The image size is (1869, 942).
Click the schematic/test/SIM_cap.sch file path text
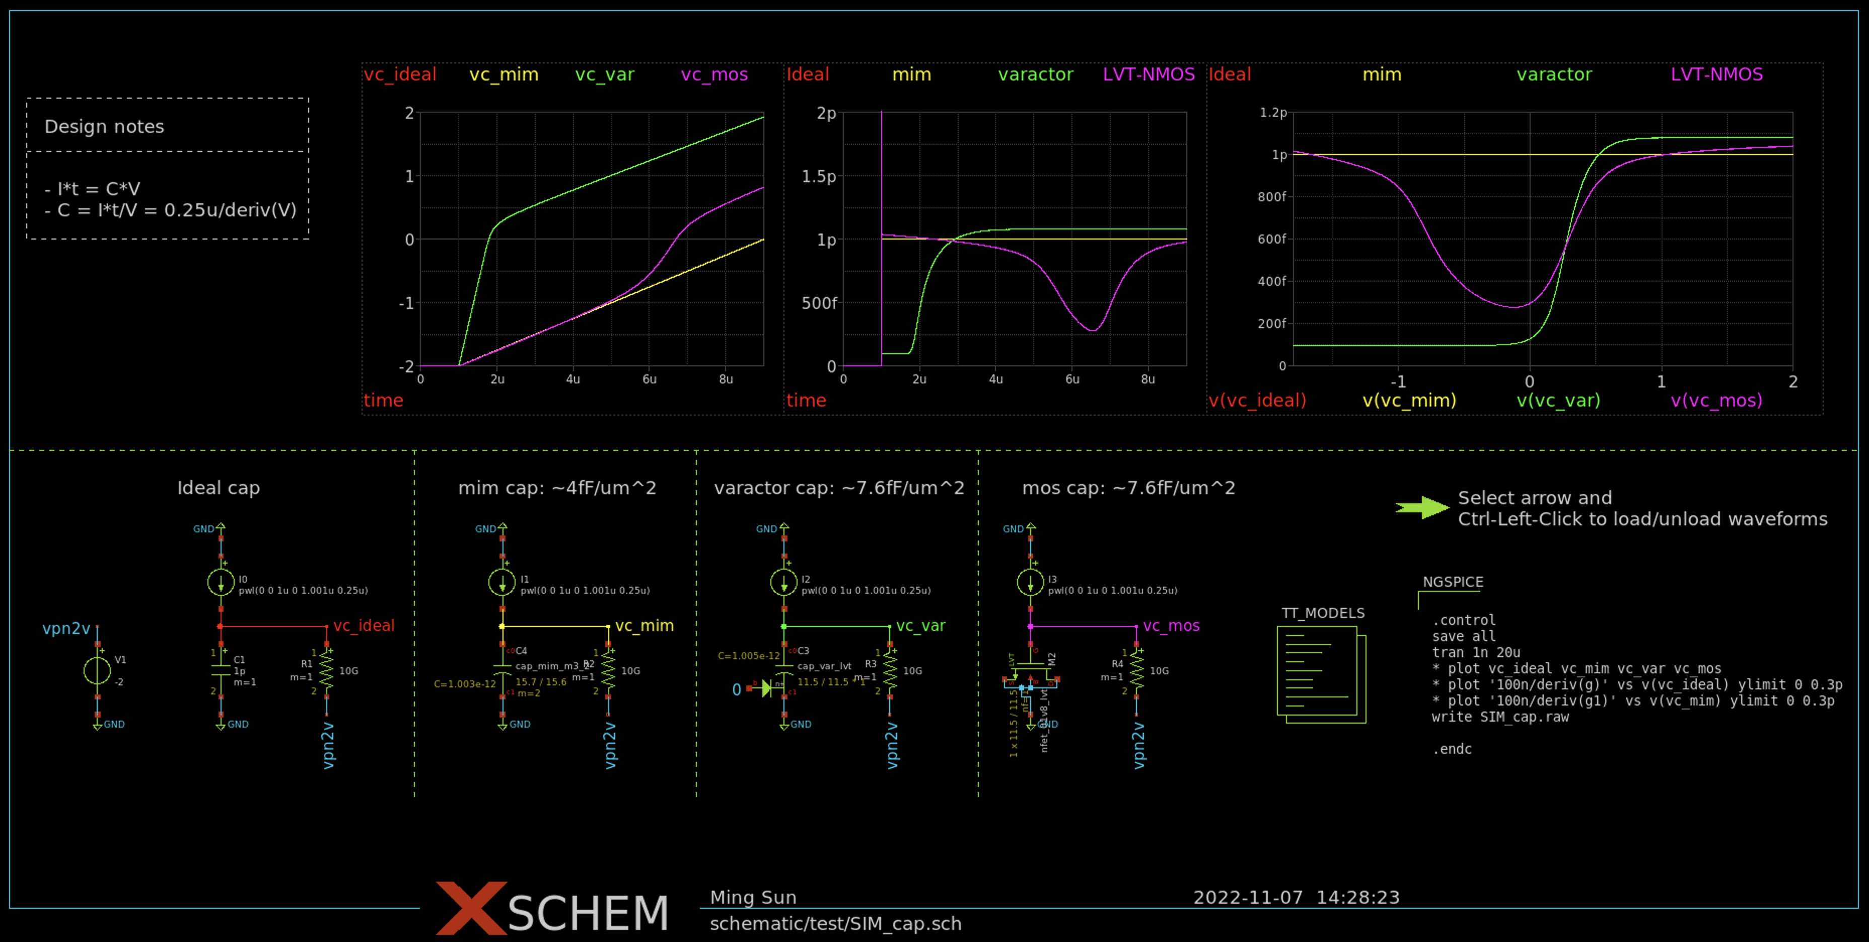pyautogui.click(x=835, y=923)
